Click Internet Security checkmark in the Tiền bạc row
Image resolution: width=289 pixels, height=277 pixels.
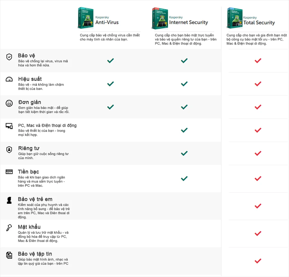coord(184,178)
